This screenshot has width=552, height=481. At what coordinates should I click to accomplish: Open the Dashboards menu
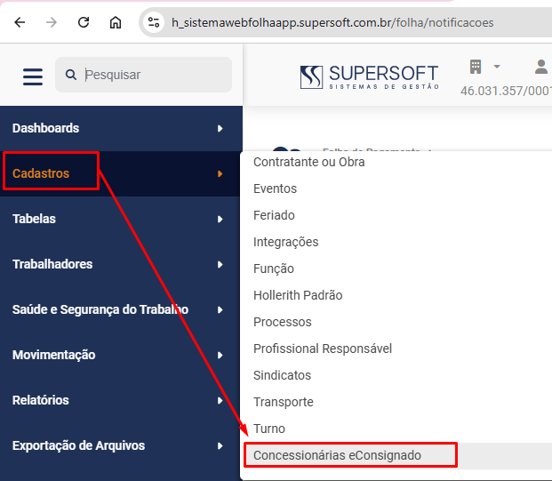[x=121, y=129]
